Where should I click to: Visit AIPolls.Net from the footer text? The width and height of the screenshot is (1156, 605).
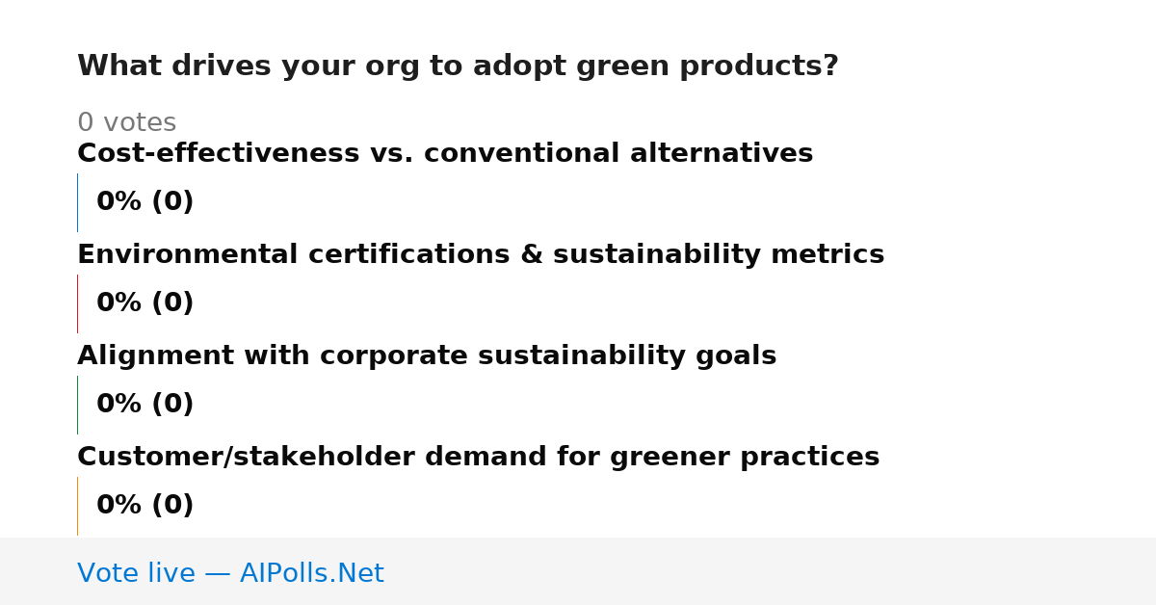pos(311,573)
